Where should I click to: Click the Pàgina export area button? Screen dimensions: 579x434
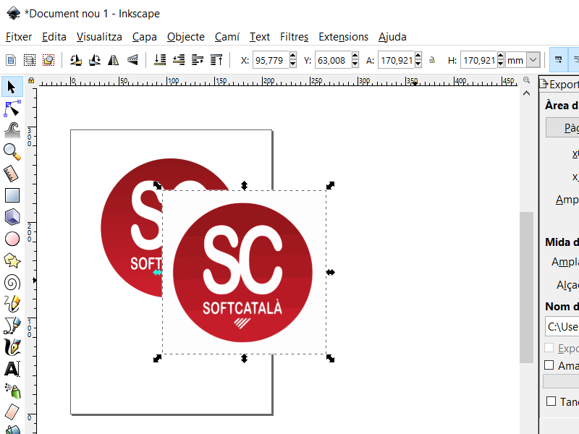562,128
